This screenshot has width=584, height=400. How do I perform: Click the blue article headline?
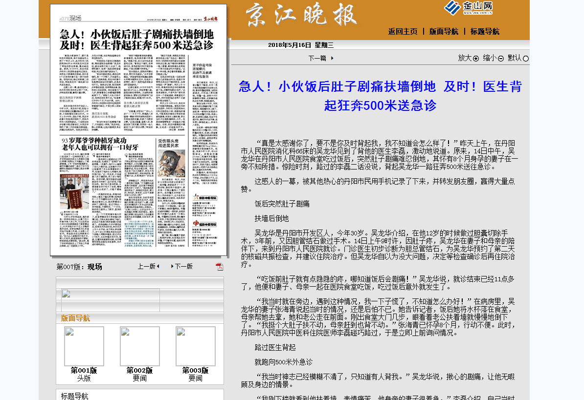(x=380, y=96)
